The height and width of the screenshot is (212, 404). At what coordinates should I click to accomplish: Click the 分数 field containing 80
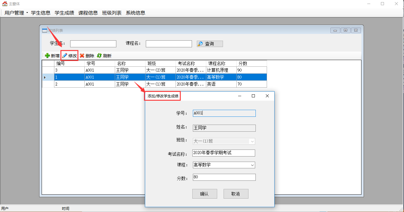[x=224, y=177]
